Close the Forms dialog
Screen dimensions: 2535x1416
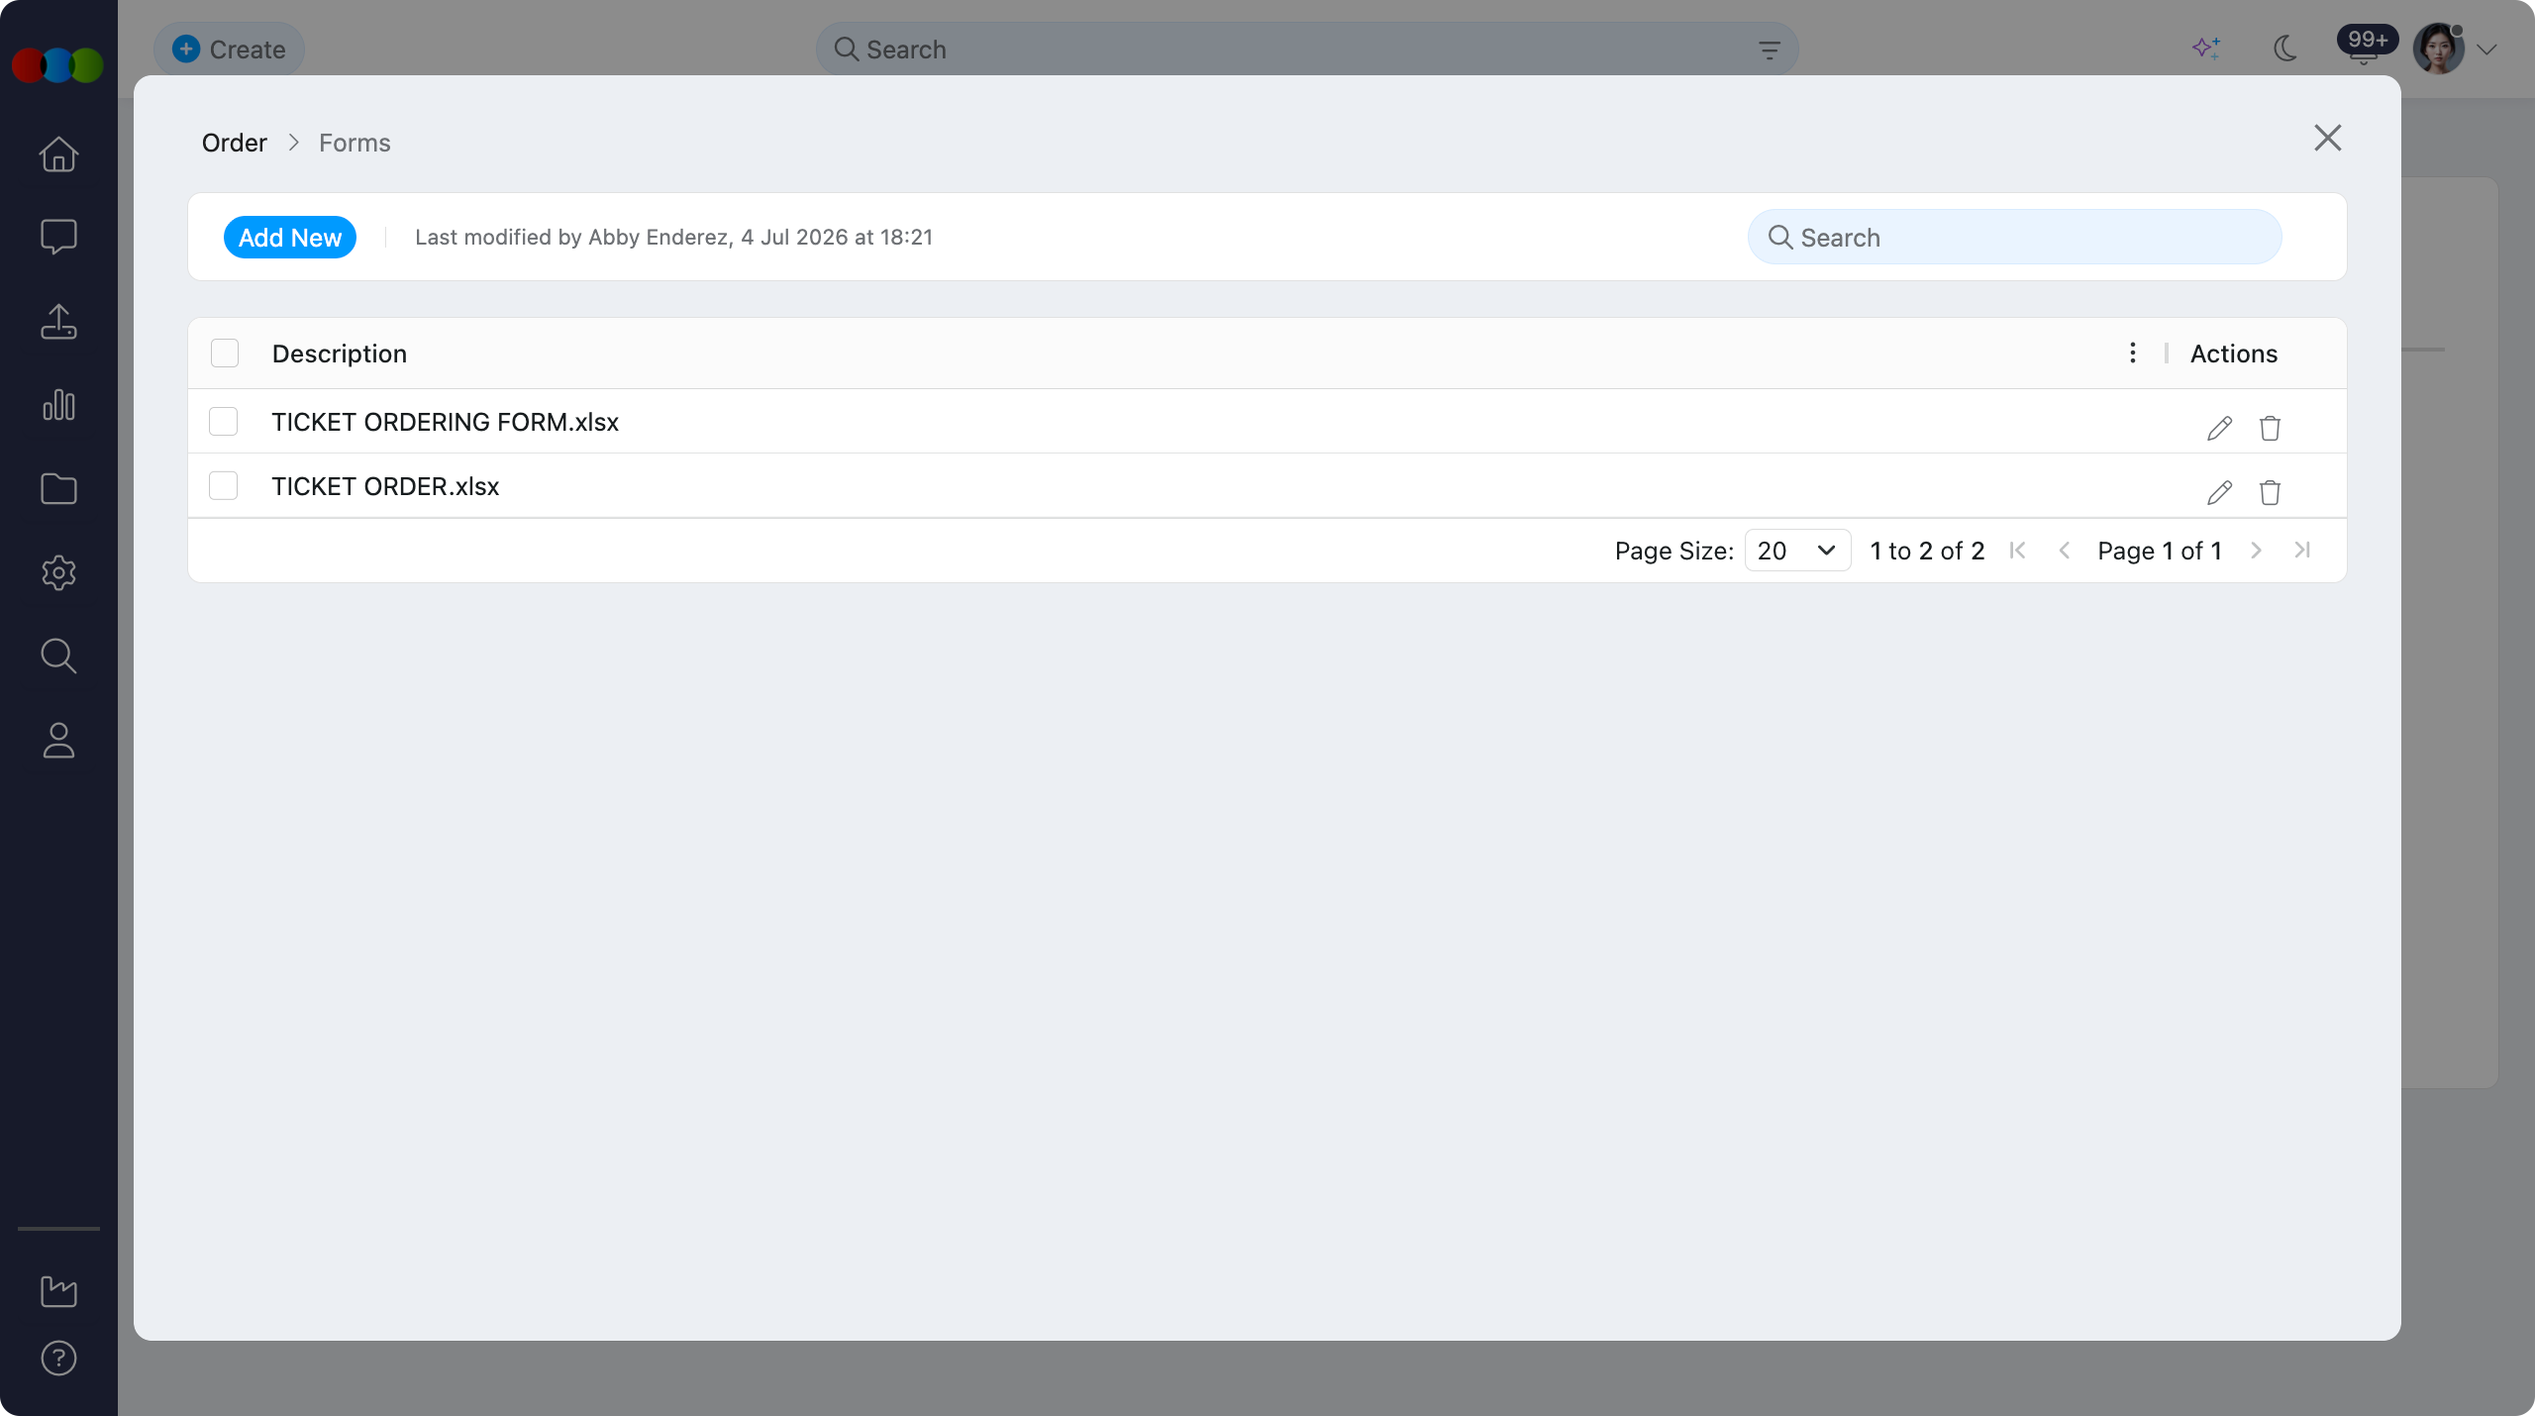tap(2327, 138)
